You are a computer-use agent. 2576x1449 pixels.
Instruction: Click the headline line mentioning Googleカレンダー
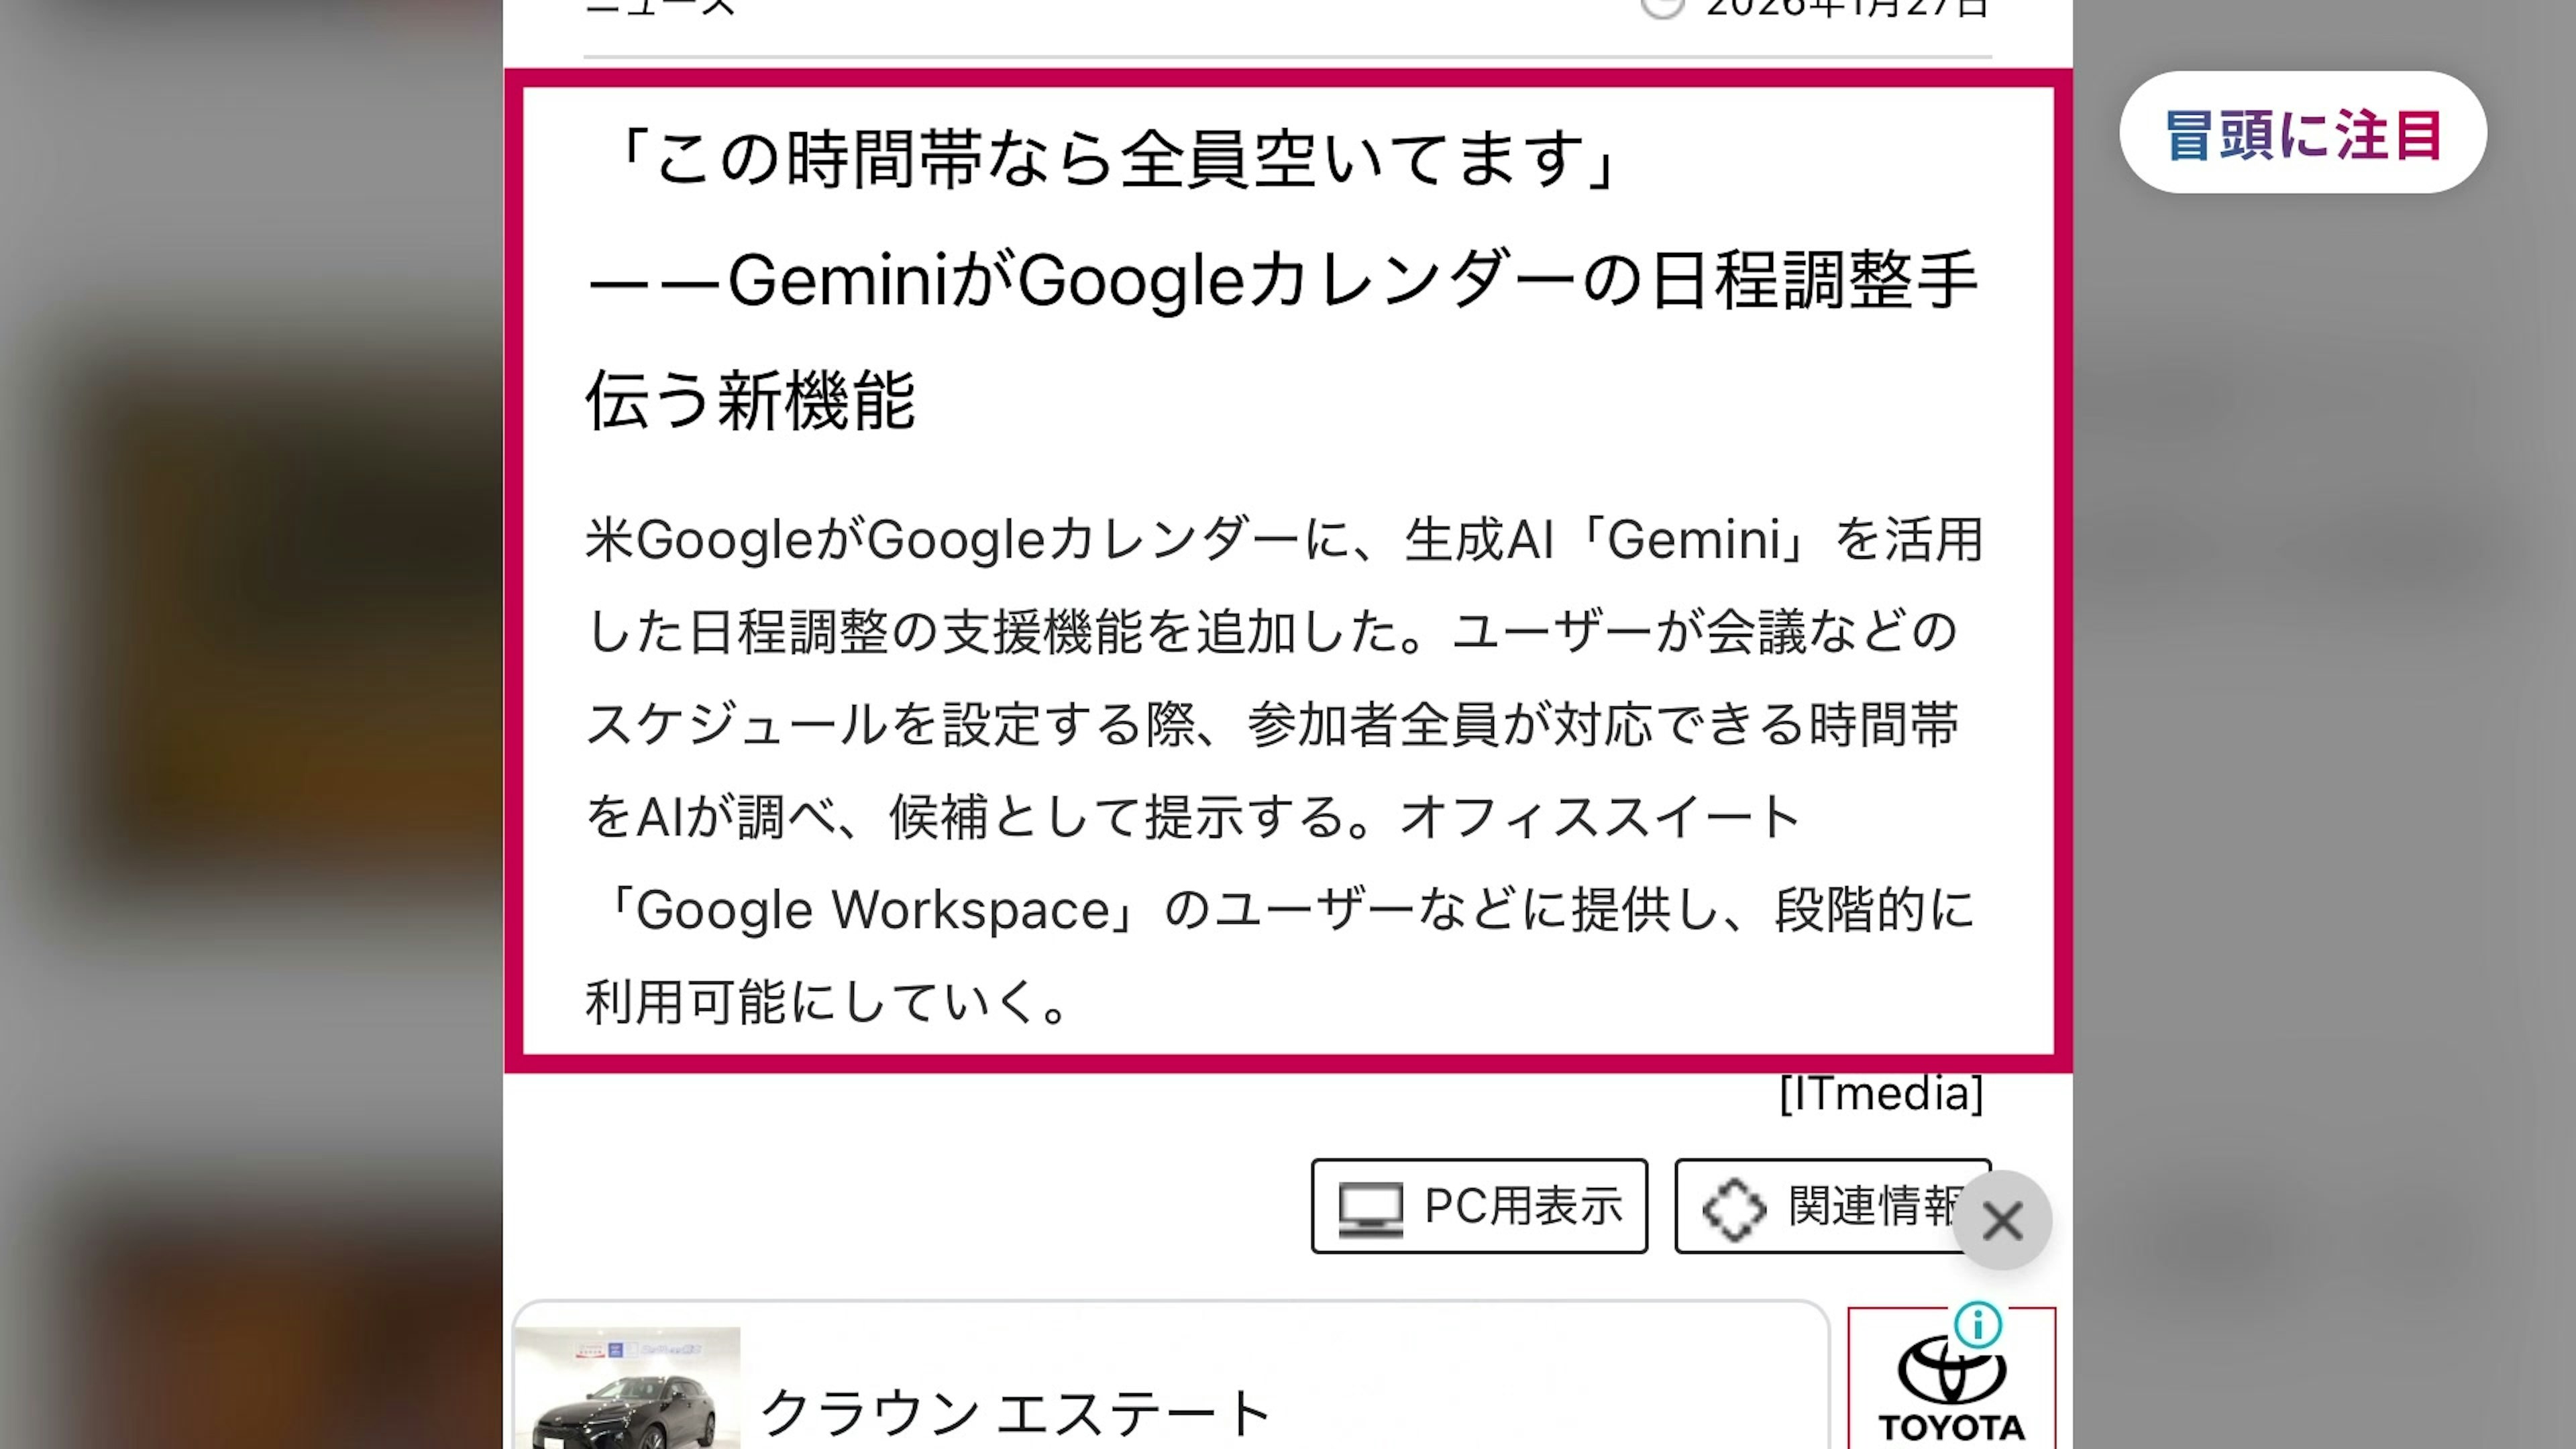pos(1283,281)
